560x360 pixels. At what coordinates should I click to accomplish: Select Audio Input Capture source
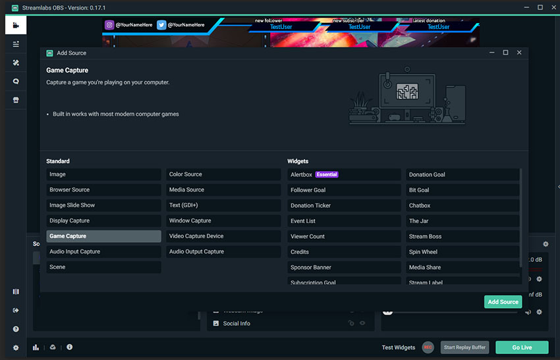coord(103,251)
